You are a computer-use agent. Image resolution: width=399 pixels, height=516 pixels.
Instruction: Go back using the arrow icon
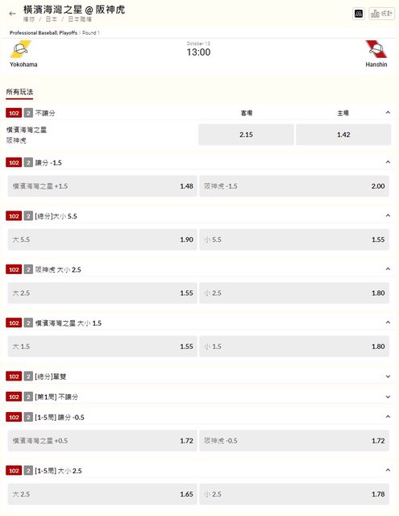click(x=13, y=14)
